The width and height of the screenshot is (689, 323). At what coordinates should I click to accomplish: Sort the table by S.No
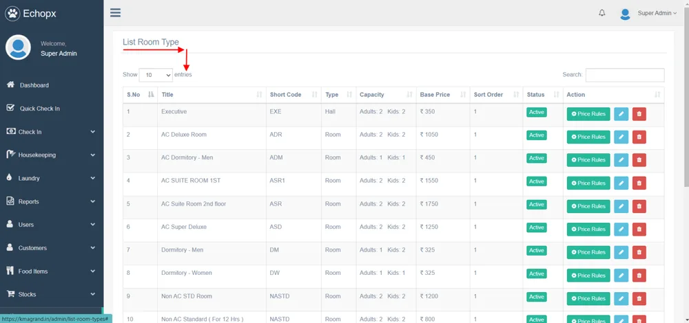click(140, 95)
